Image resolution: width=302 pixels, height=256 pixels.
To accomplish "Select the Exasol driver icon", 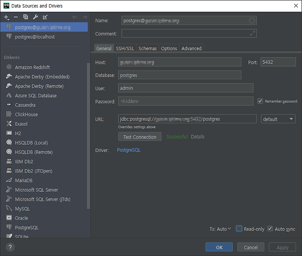I will [x=9, y=123].
